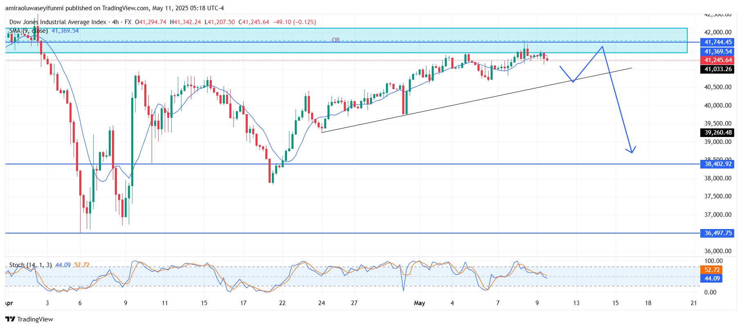This screenshot has width=742, height=328.
Task: Click the 11 date on the time axis
Action: pos(165,303)
